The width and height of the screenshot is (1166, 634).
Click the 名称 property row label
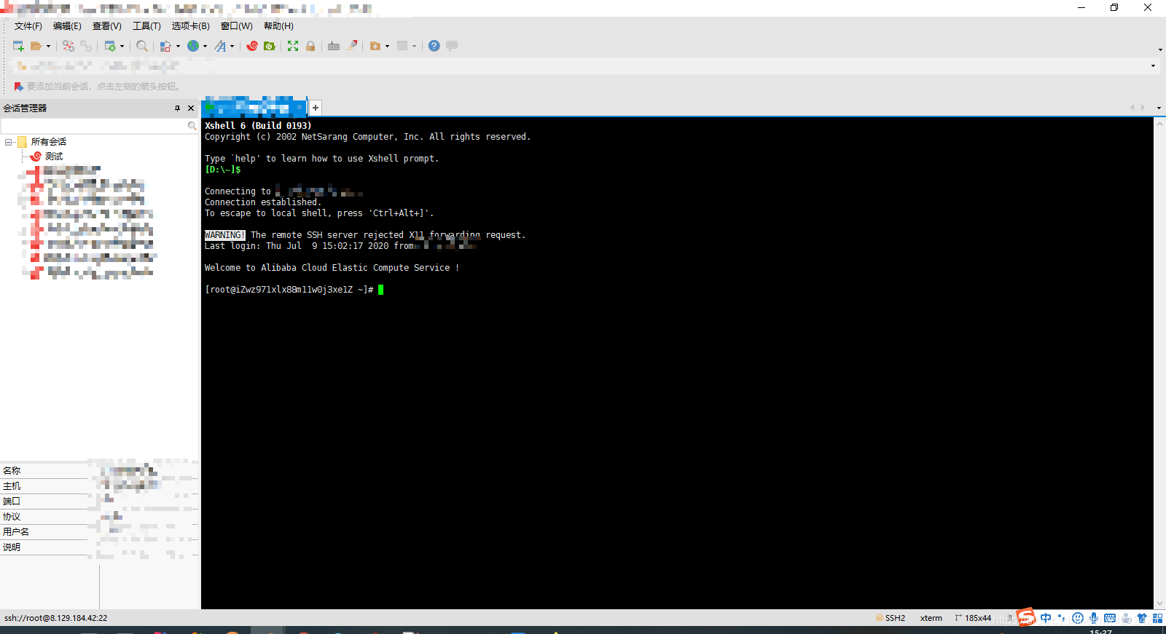tap(12, 471)
